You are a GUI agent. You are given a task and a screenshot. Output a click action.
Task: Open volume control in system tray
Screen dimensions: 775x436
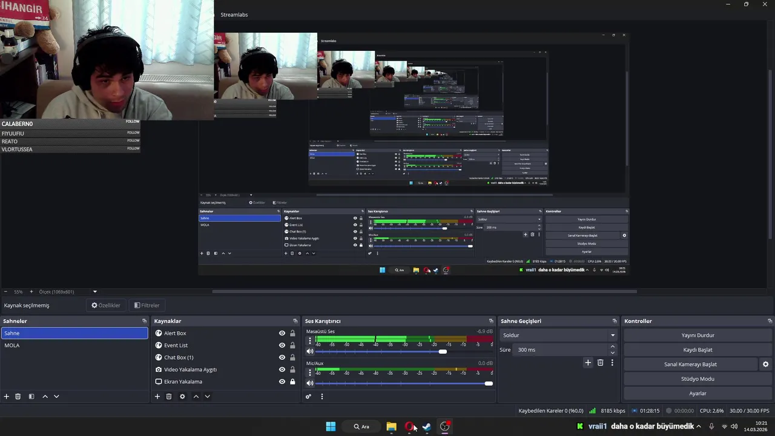point(734,426)
